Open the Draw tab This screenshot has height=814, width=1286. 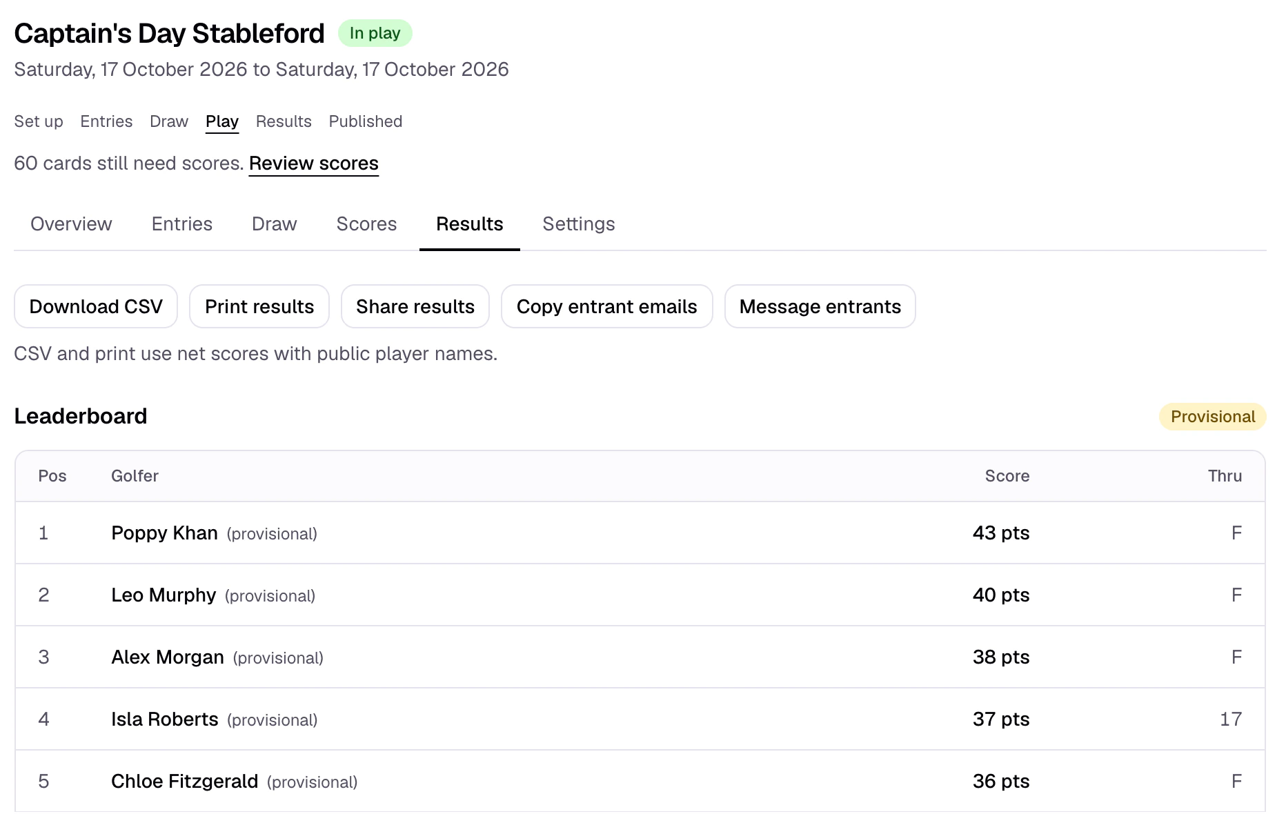point(275,224)
